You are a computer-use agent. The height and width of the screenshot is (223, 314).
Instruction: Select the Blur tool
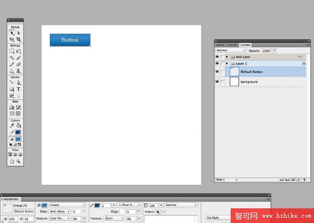[x=12, y=71]
